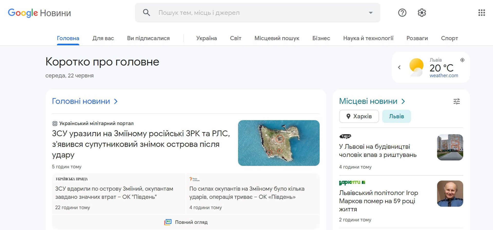The image size is (493, 230).
Task: Click the Varta1 source logo
Action: pos(345,136)
